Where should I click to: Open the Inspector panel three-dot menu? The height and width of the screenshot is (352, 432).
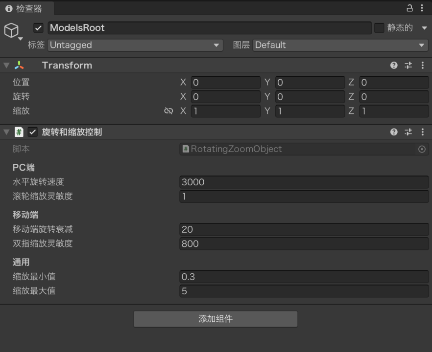pyautogui.click(x=422, y=8)
